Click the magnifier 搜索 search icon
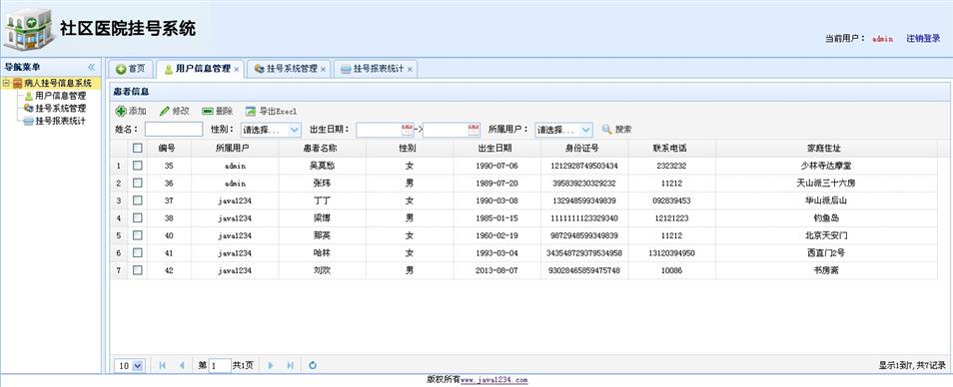 (606, 130)
